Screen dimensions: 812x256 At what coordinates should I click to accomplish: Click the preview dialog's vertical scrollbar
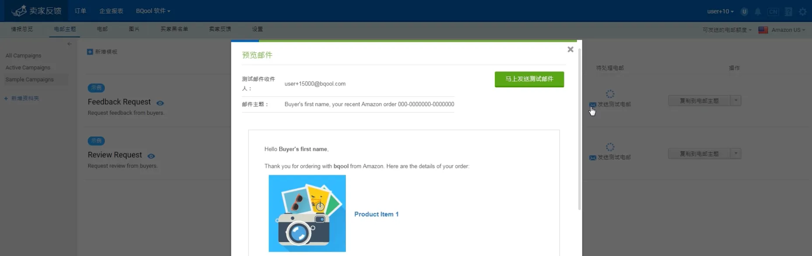[x=580, y=129]
